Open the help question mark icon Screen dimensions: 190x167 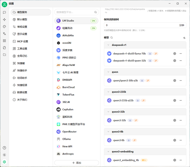click(x=4, y=148)
